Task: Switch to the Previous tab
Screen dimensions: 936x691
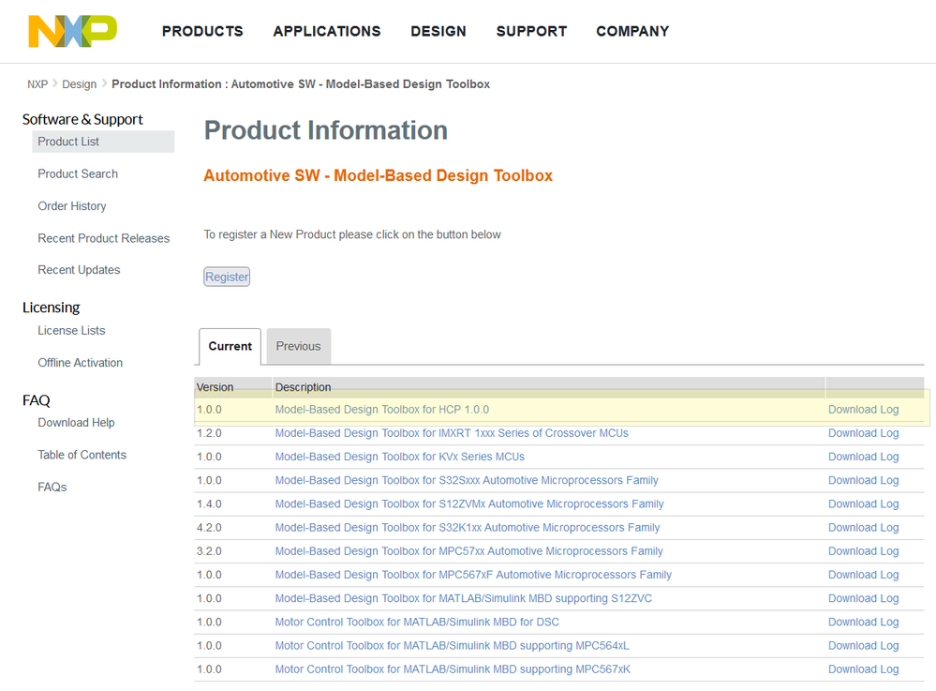Action: click(x=298, y=346)
